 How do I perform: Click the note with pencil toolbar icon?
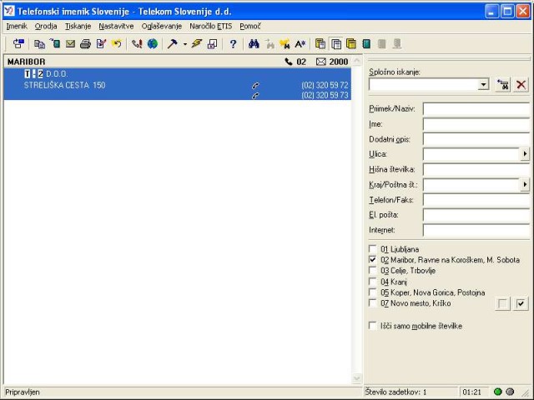tap(101, 43)
